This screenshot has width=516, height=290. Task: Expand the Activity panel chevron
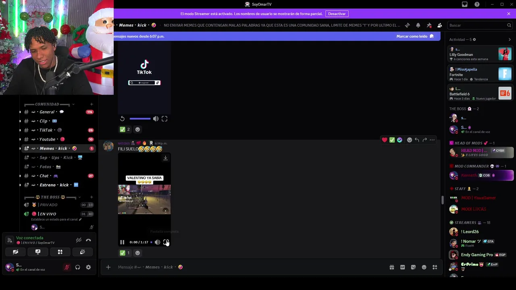(510, 39)
